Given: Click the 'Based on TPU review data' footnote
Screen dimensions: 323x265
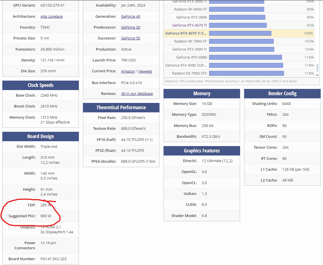Looking at the screenshot, I should 231,81.
